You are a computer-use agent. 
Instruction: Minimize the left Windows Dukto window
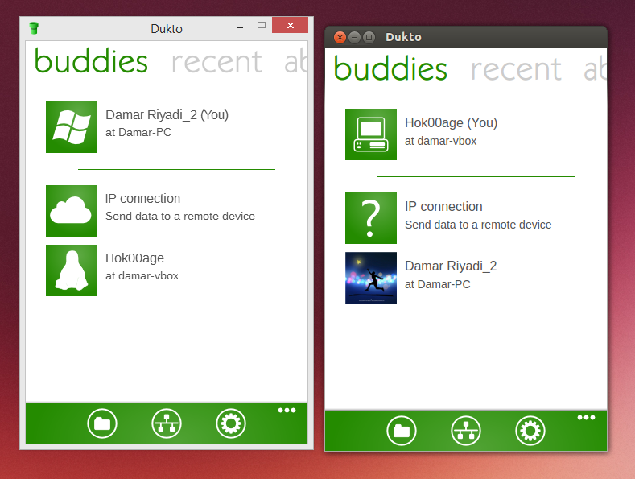coord(240,27)
